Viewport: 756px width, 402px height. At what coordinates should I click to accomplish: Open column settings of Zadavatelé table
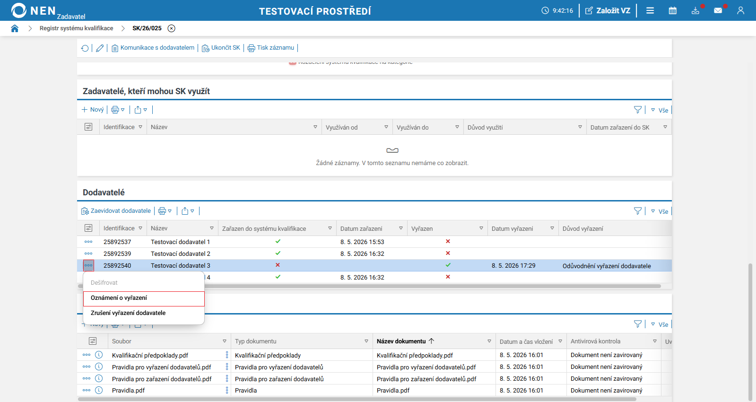(x=88, y=127)
